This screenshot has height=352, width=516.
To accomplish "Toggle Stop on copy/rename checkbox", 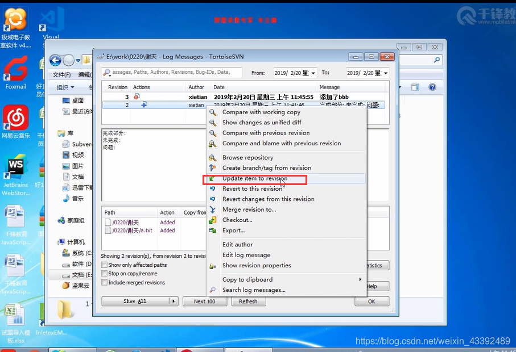I will coord(104,274).
